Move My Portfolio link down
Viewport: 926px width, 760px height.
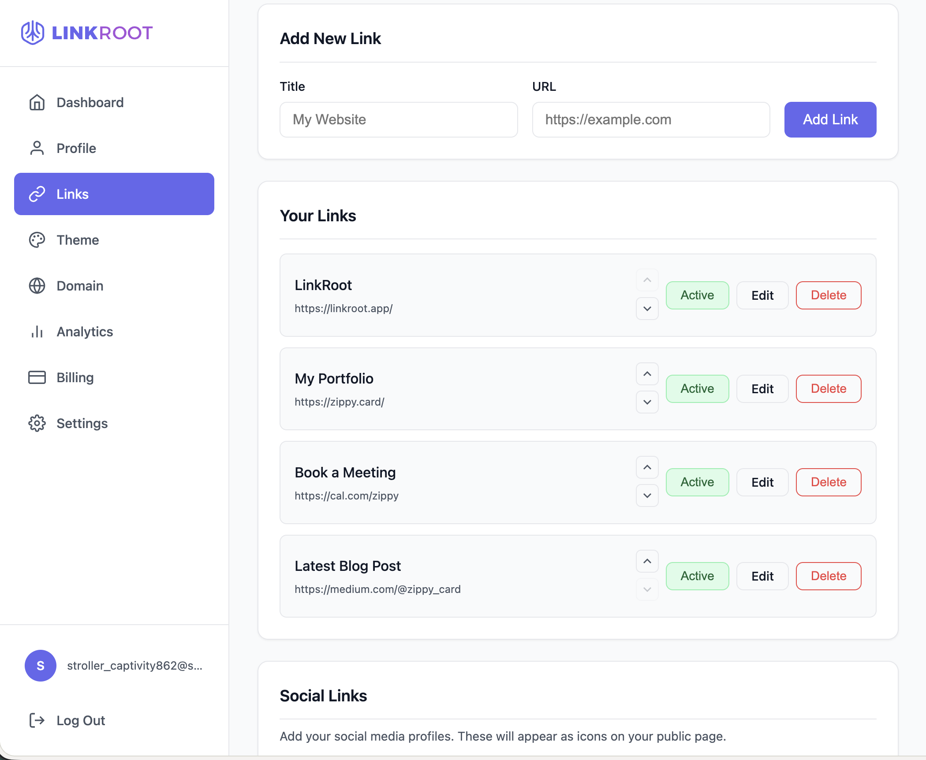point(647,402)
